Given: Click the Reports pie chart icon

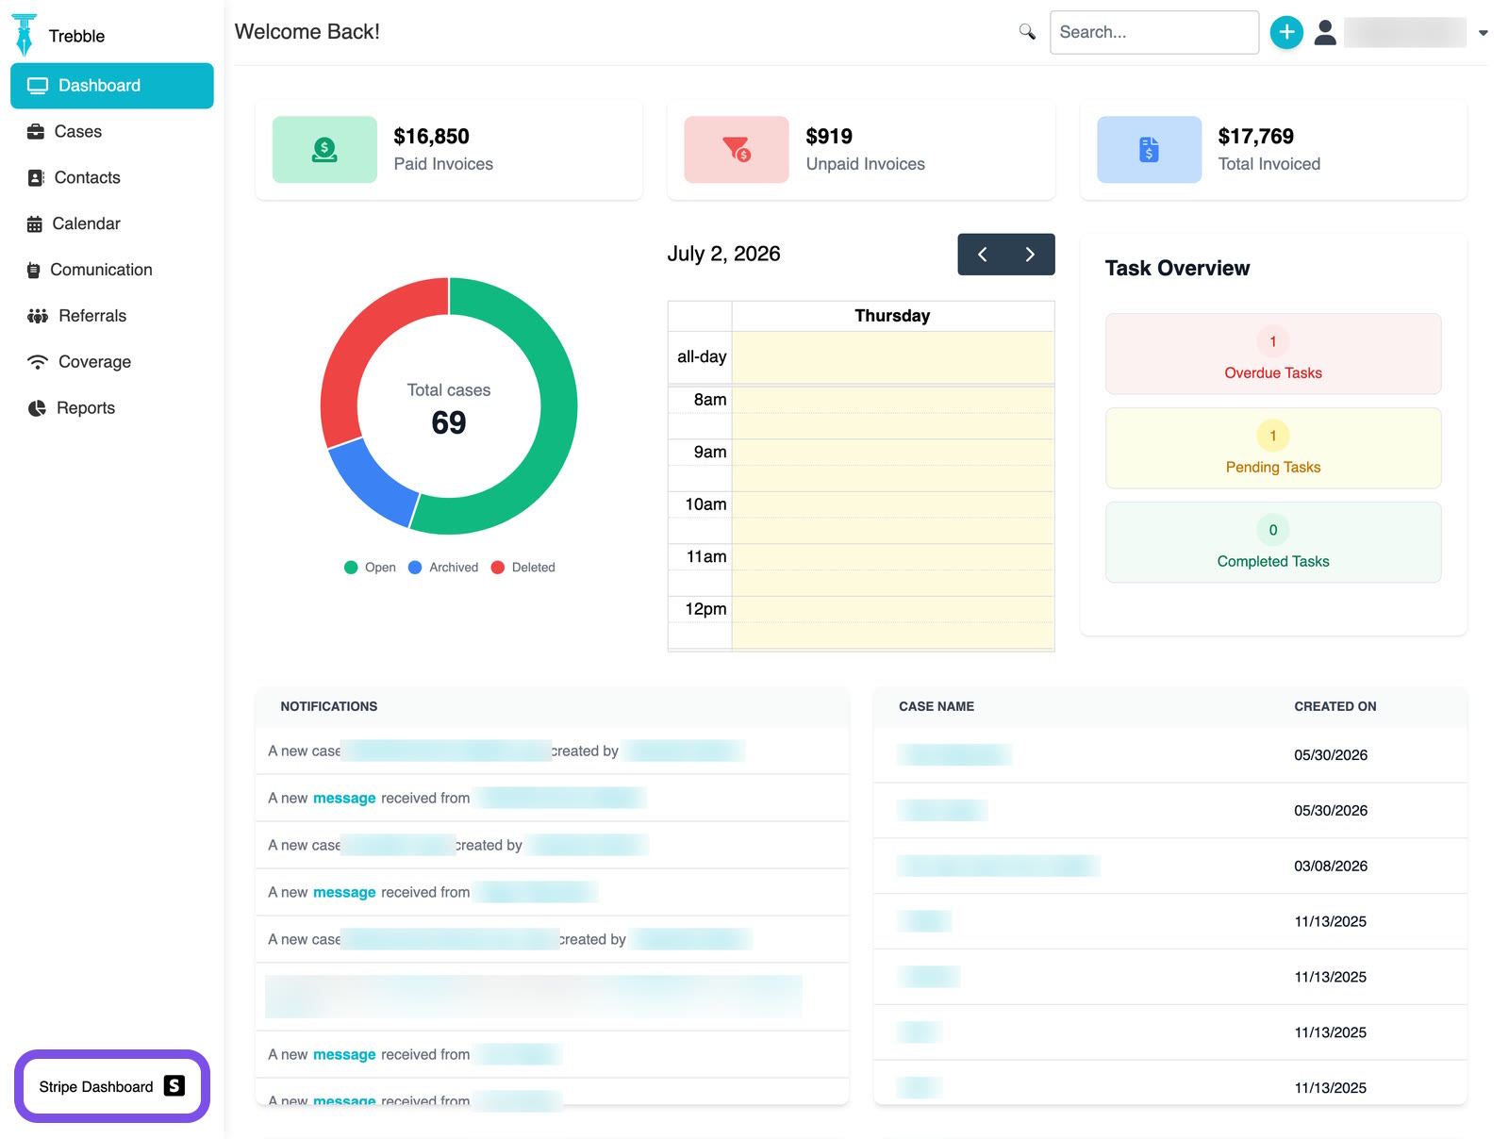Looking at the screenshot, I should (37, 408).
